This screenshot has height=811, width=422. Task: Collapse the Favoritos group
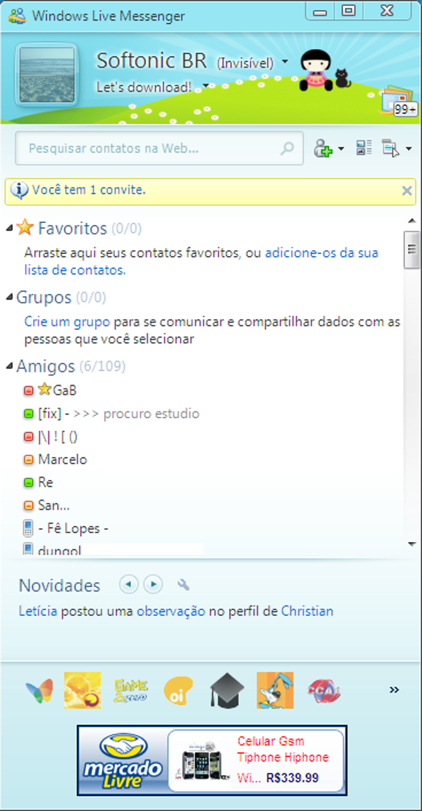click(x=9, y=228)
